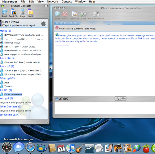
Task: Click the Your status is currently set to Away notice
Action: click(x=77, y=29)
